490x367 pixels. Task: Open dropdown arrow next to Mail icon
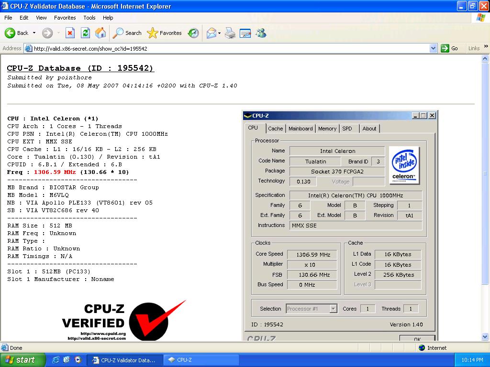coord(219,33)
